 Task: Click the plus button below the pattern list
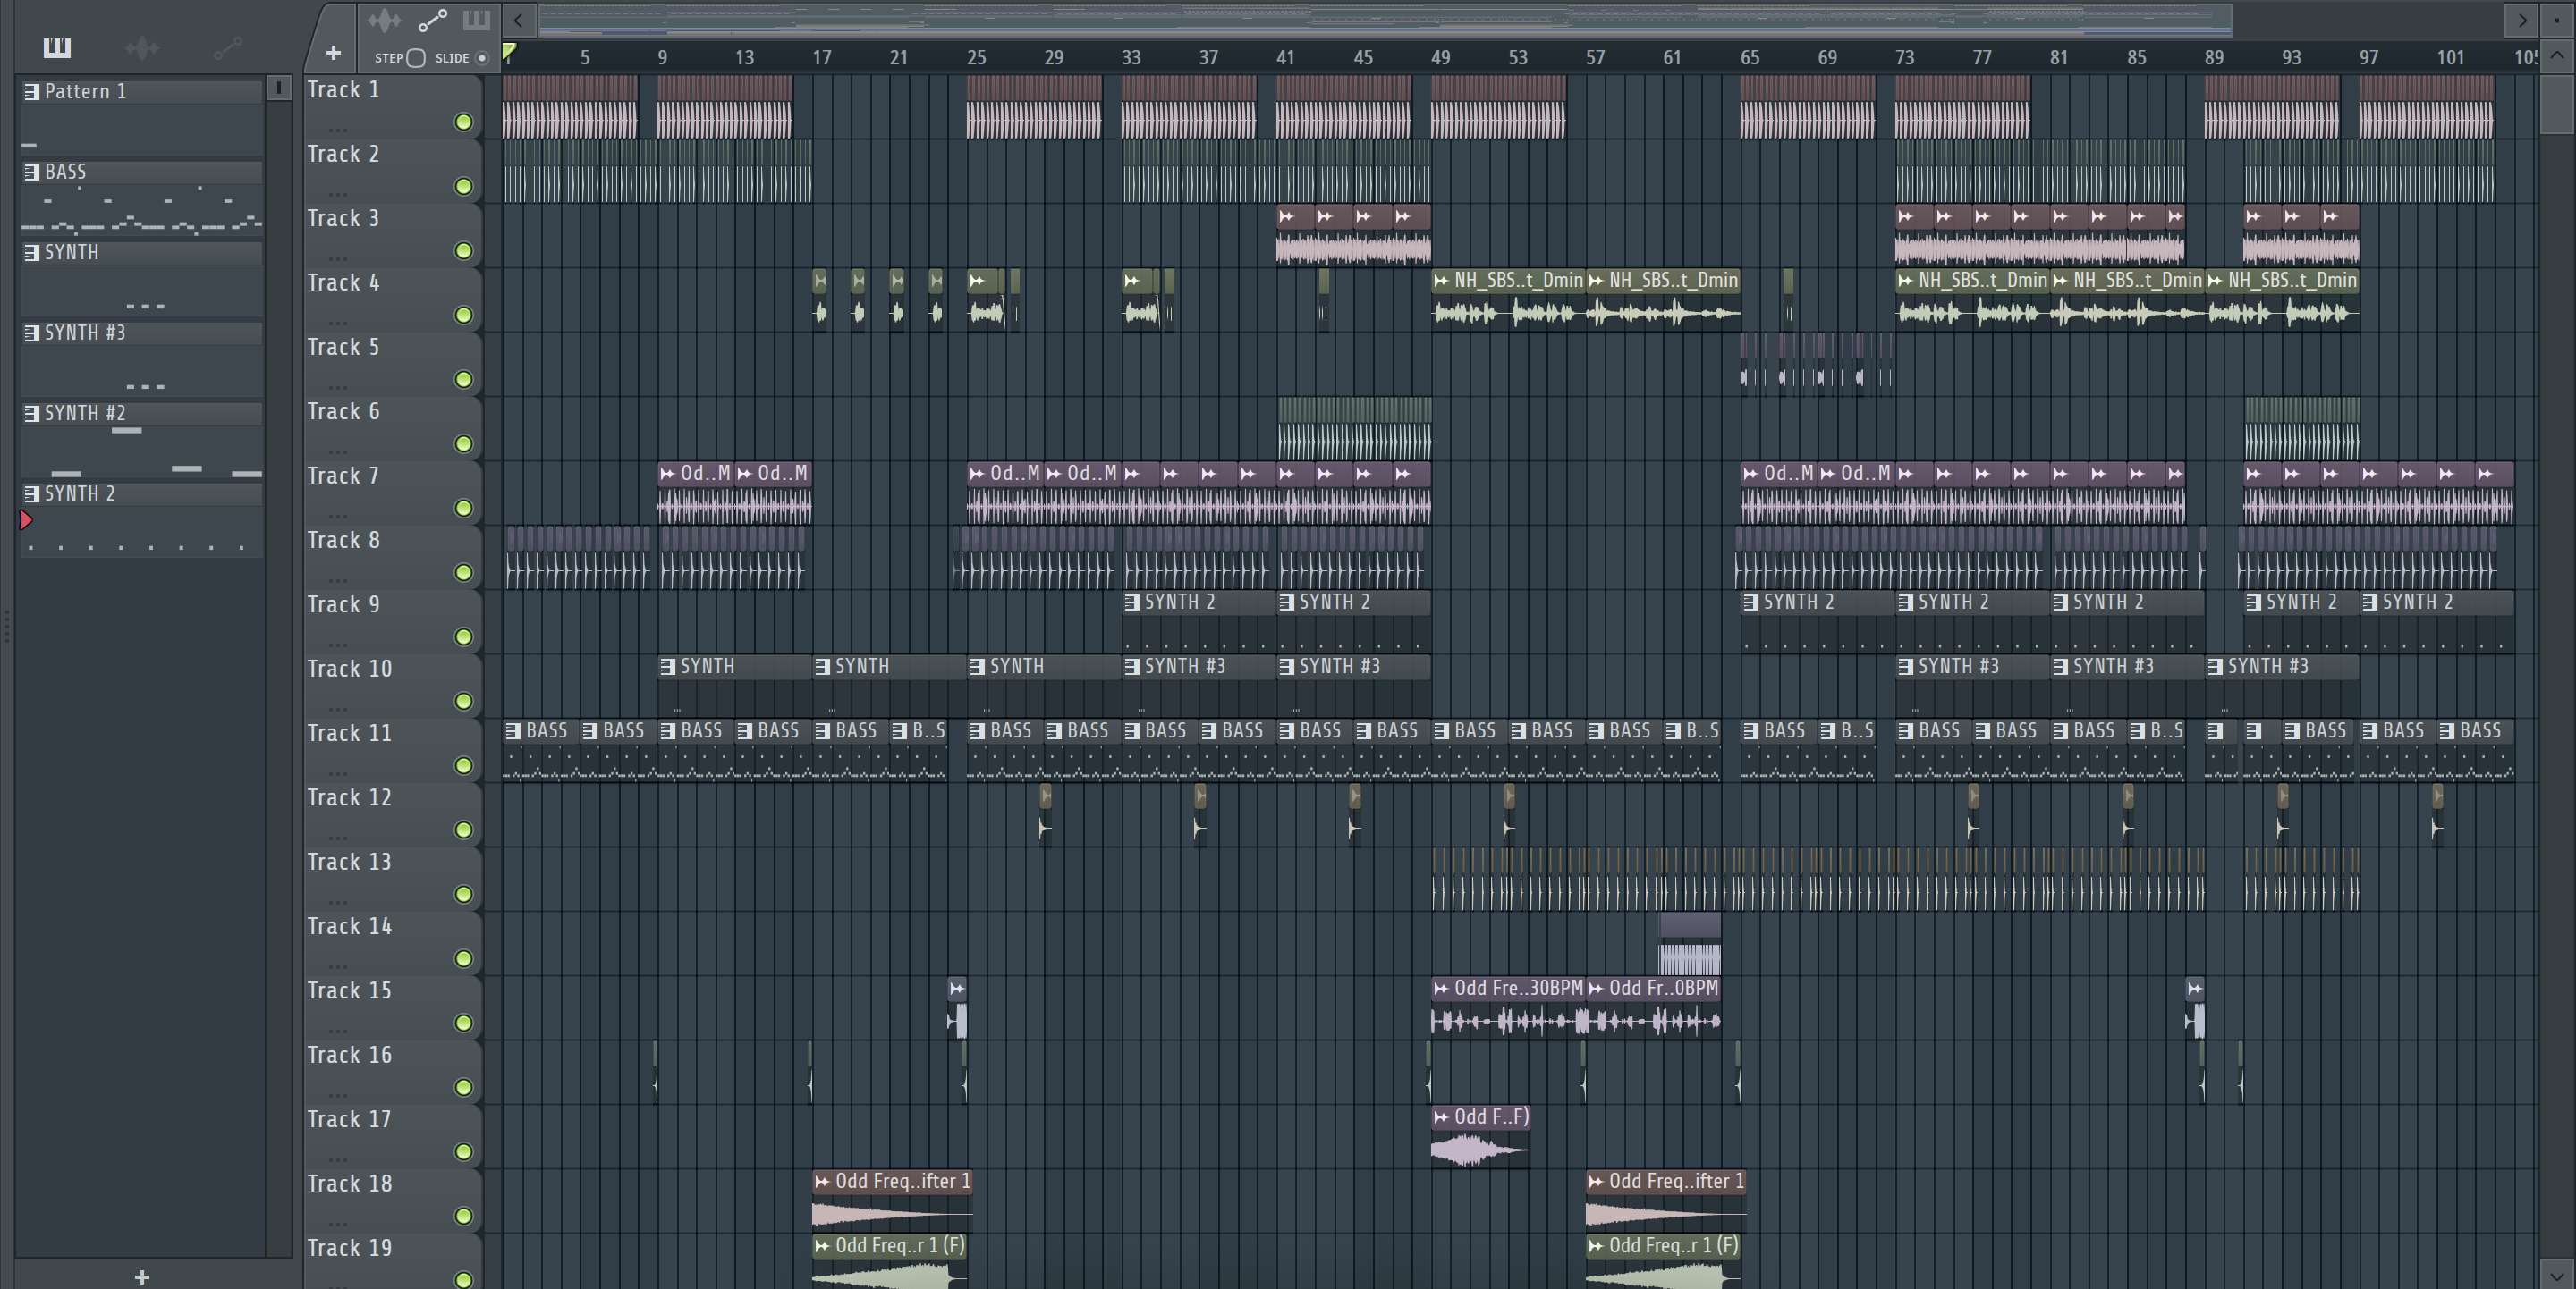142,1276
